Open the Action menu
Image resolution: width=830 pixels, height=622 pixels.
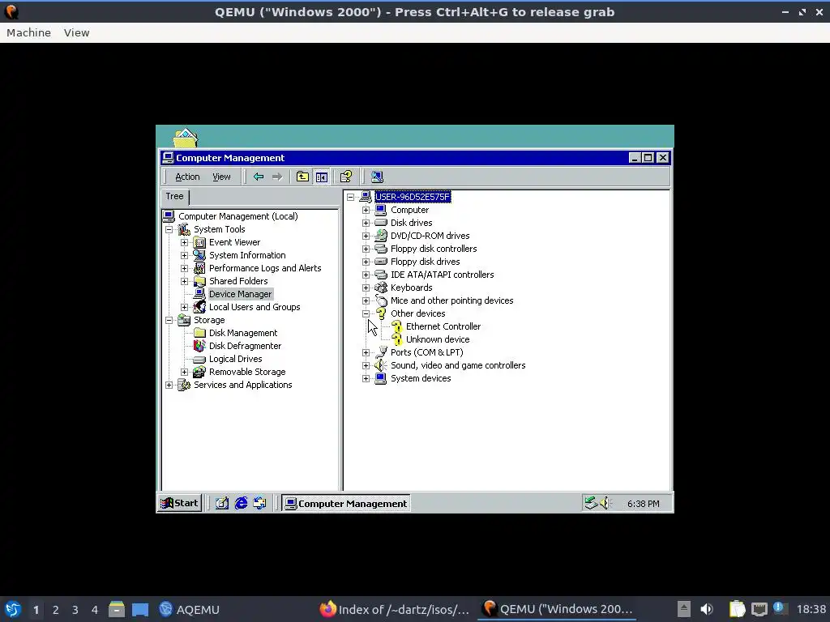187,177
